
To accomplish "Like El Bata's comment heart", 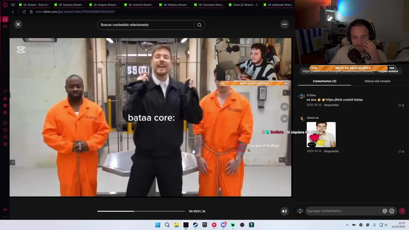I will click(x=400, y=105).
